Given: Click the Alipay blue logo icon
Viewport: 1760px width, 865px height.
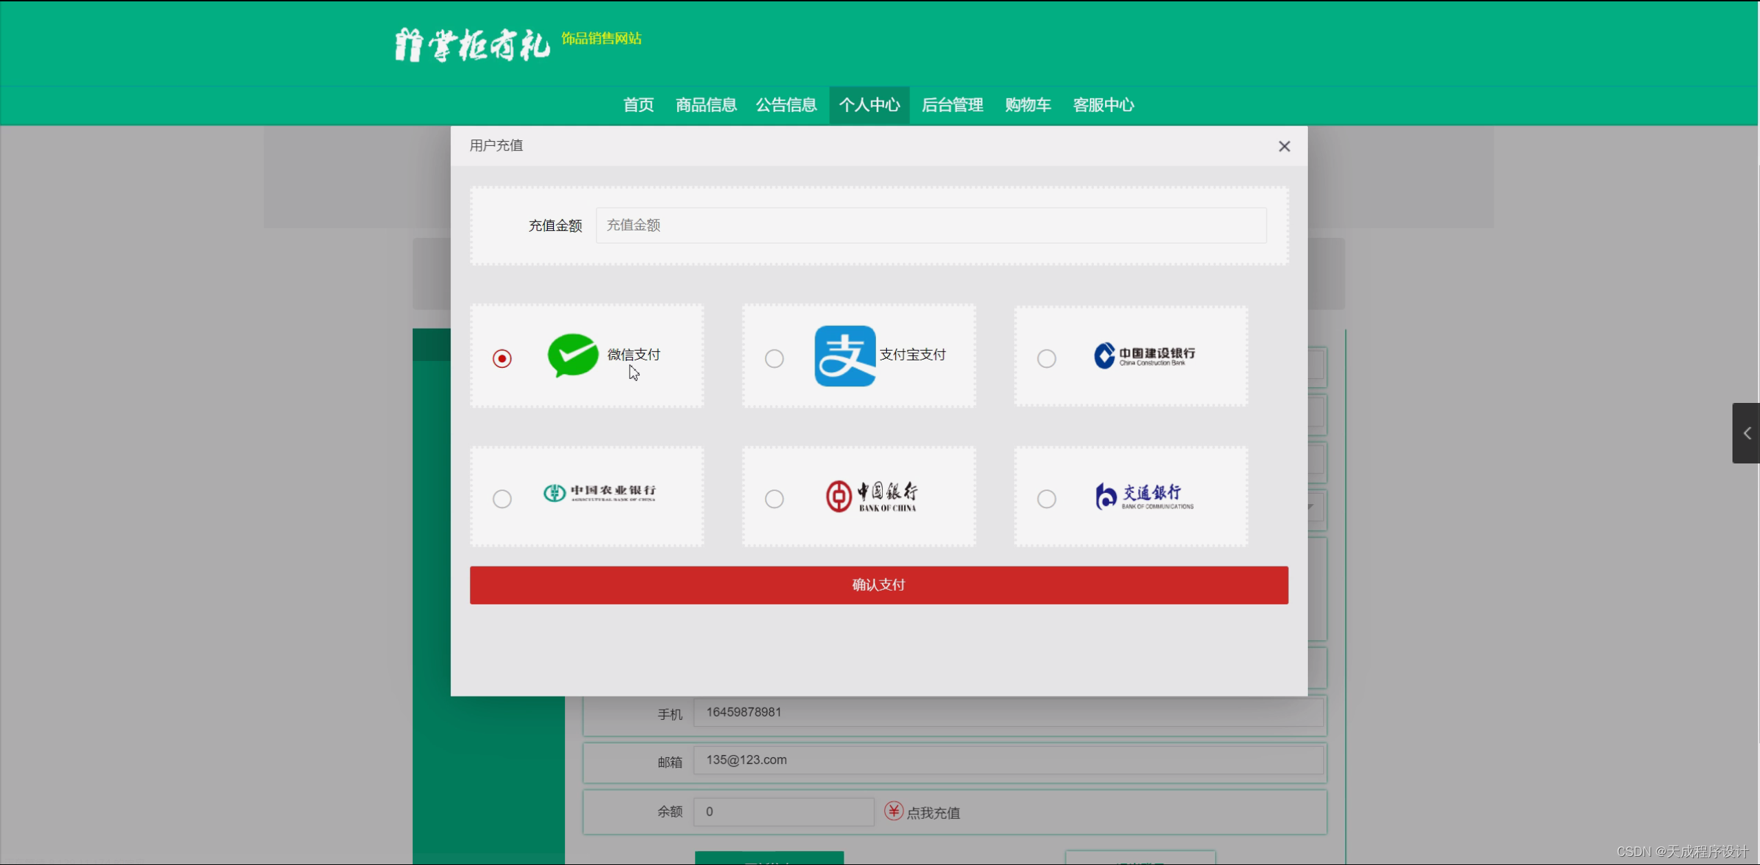Looking at the screenshot, I should (x=844, y=355).
